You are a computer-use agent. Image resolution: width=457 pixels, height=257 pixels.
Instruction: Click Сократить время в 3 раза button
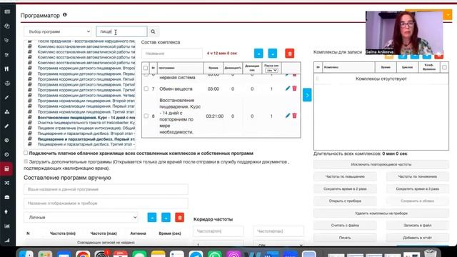[417, 188]
